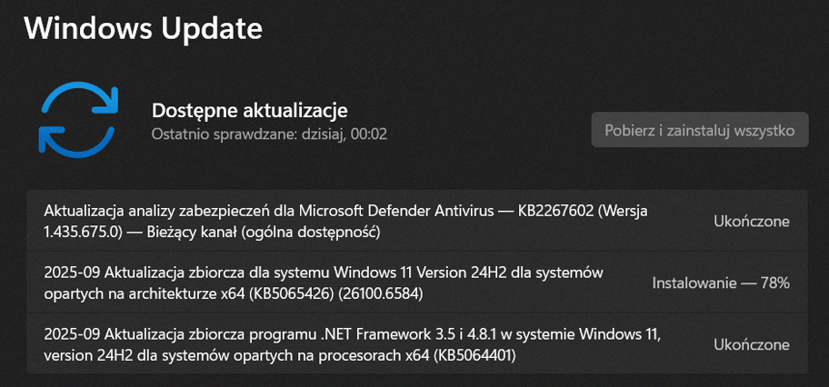The image size is (829, 387).
Task: Select the Microsoft Defender Antivirus update row
Action: 416,221
